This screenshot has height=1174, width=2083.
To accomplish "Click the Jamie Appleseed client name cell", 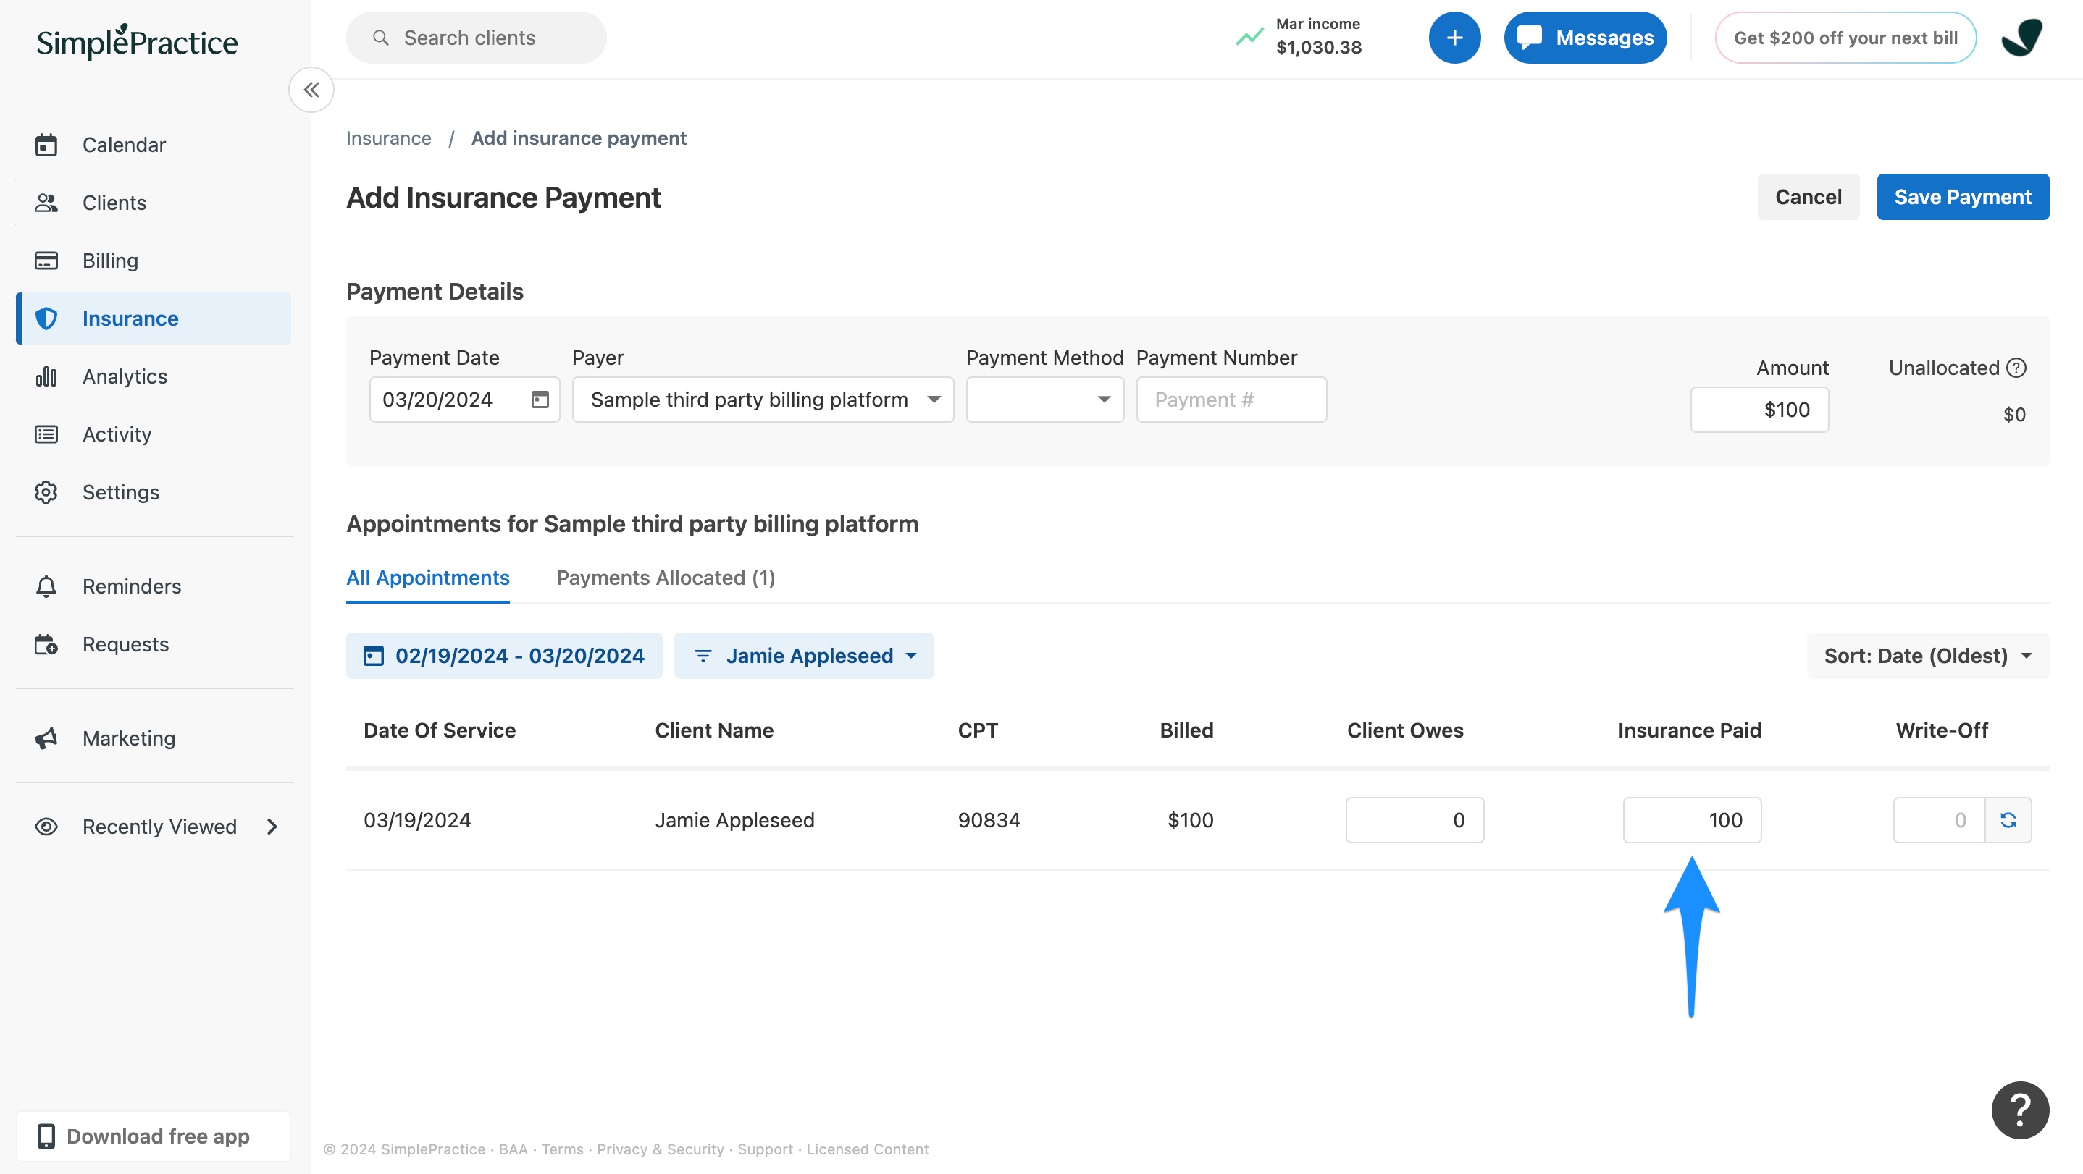I will point(734,820).
